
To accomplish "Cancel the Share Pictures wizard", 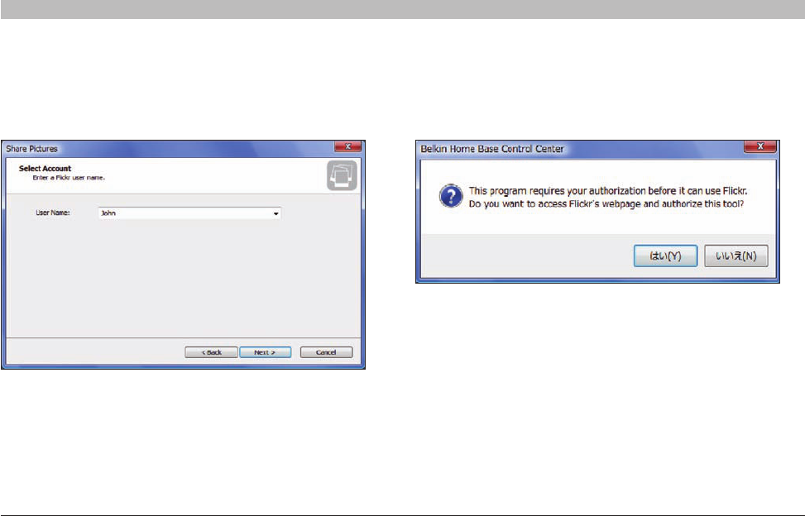I will point(326,352).
